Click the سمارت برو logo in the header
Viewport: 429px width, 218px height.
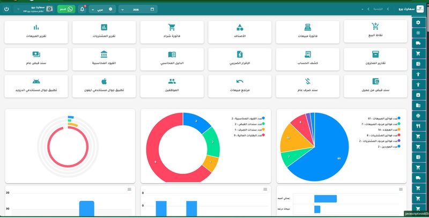pos(420,9)
